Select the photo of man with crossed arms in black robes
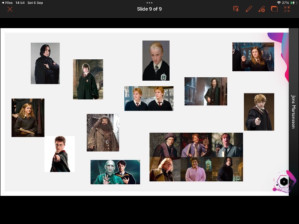This screenshot has width=299, height=224. 45,63
